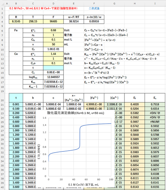Click the Ef column table header
The image size is (166, 190).
pyautogui.click(x=134, y=98)
